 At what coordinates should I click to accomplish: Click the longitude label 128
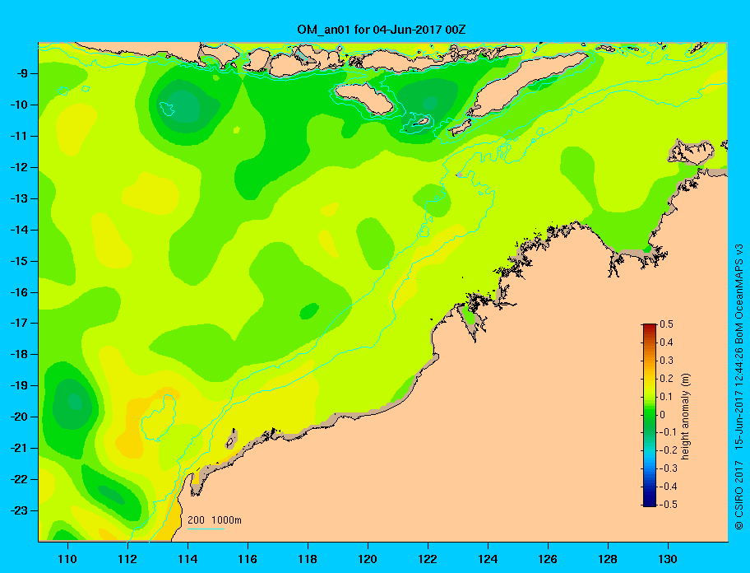pos(608,559)
